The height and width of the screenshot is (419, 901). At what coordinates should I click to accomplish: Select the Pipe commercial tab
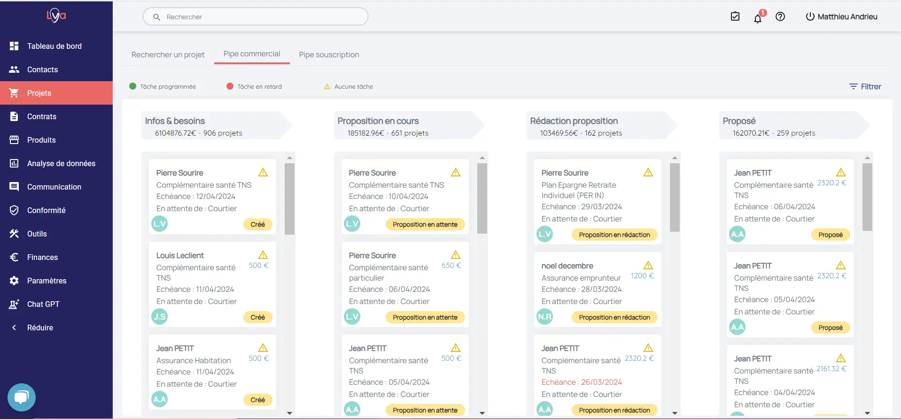(252, 54)
